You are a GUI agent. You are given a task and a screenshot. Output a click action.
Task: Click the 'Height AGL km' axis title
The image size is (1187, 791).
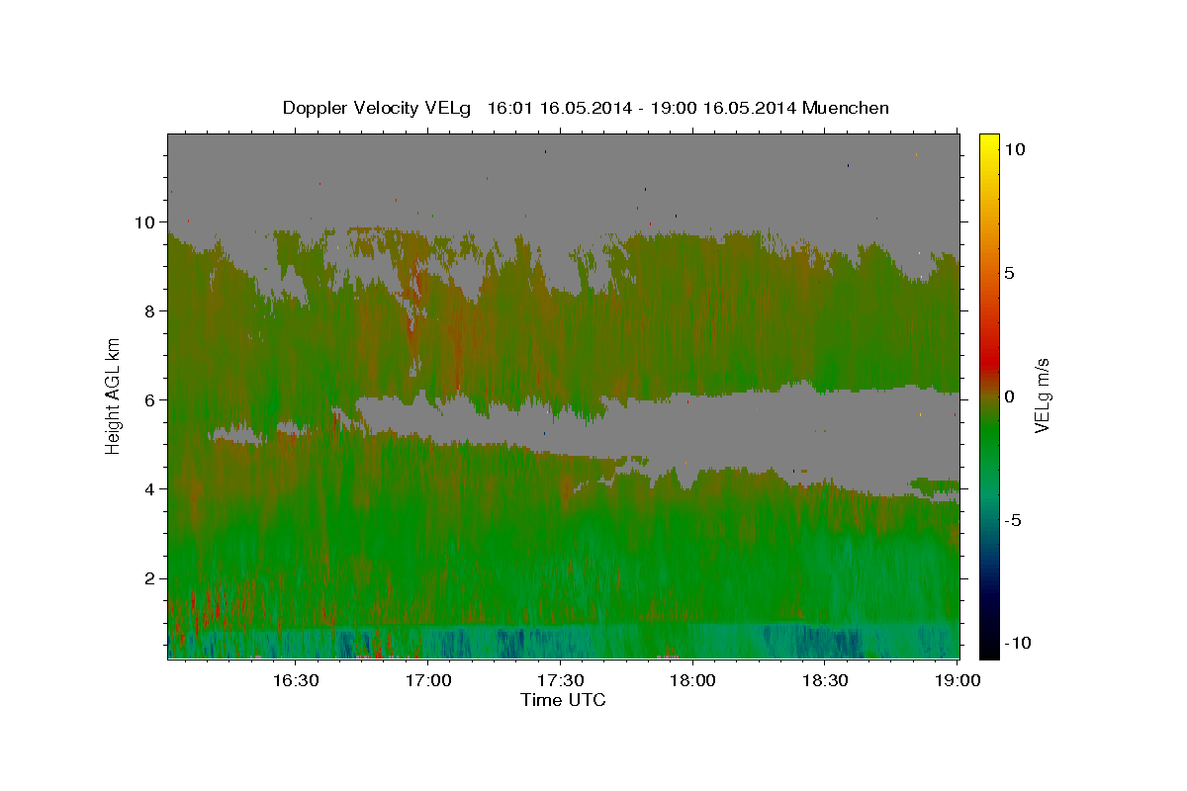114,396
